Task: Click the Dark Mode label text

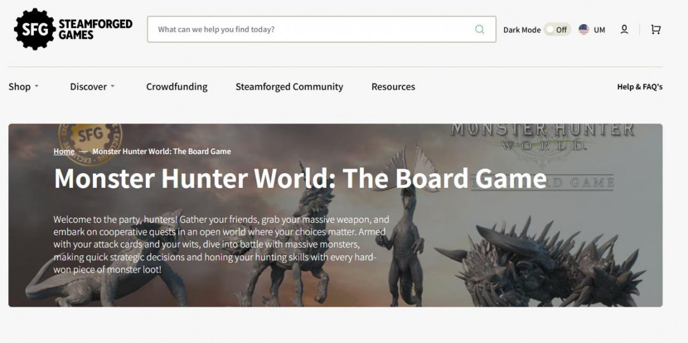Action: coord(522,30)
